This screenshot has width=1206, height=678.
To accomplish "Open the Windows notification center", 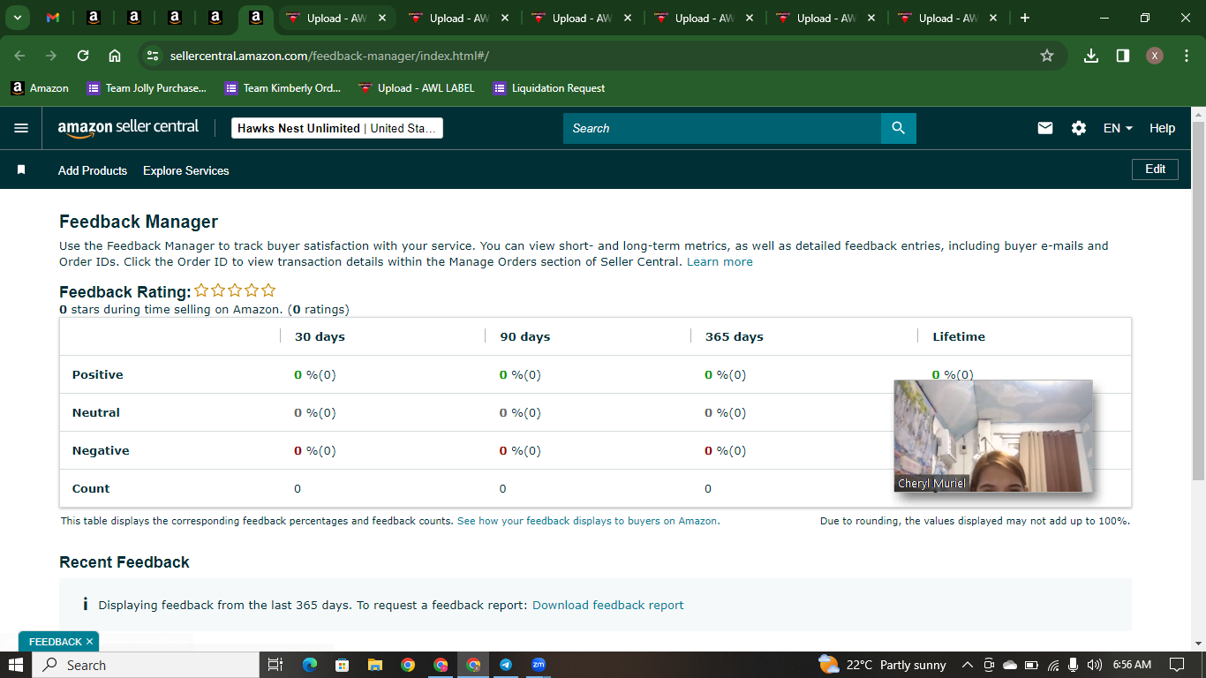I will click(1177, 665).
